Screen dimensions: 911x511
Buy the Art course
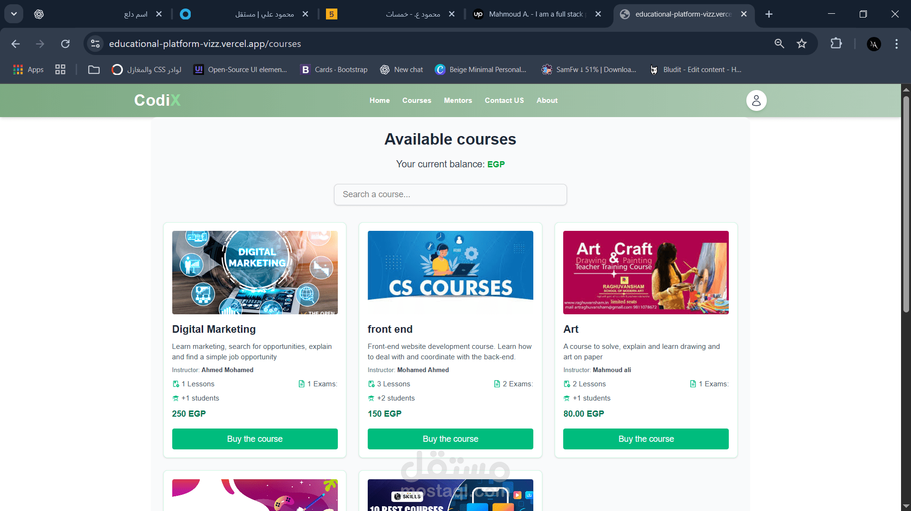(646, 439)
